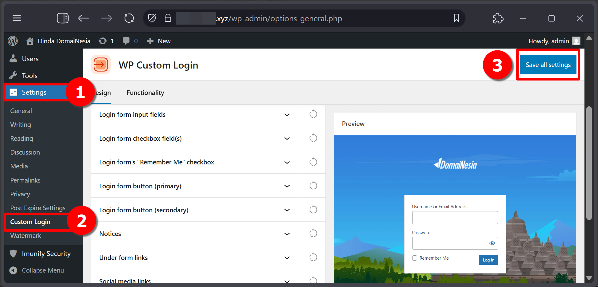The height and width of the screenshot is (287, 598).
Task: Go to General settings
Action: coord(21,111)
